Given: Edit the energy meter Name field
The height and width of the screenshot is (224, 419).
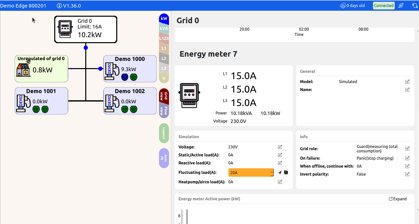Looking at the screenshot, I should [407, 90].
